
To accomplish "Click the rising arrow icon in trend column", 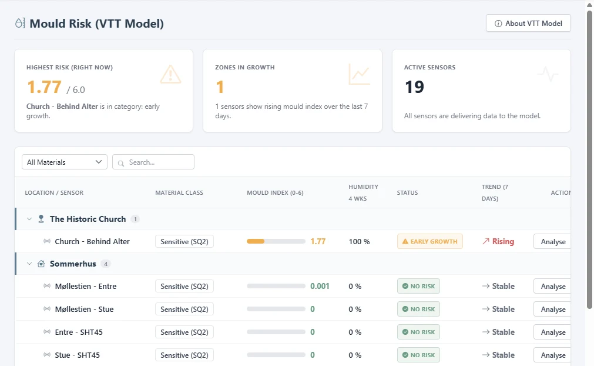I will [x=486, y=241].
